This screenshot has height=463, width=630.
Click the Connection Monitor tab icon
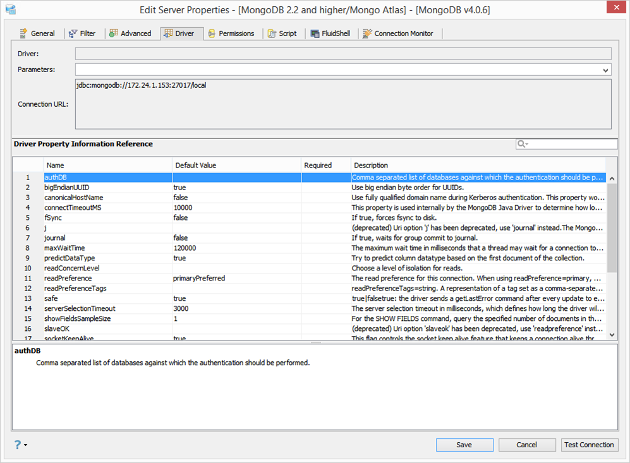[367, 33]
